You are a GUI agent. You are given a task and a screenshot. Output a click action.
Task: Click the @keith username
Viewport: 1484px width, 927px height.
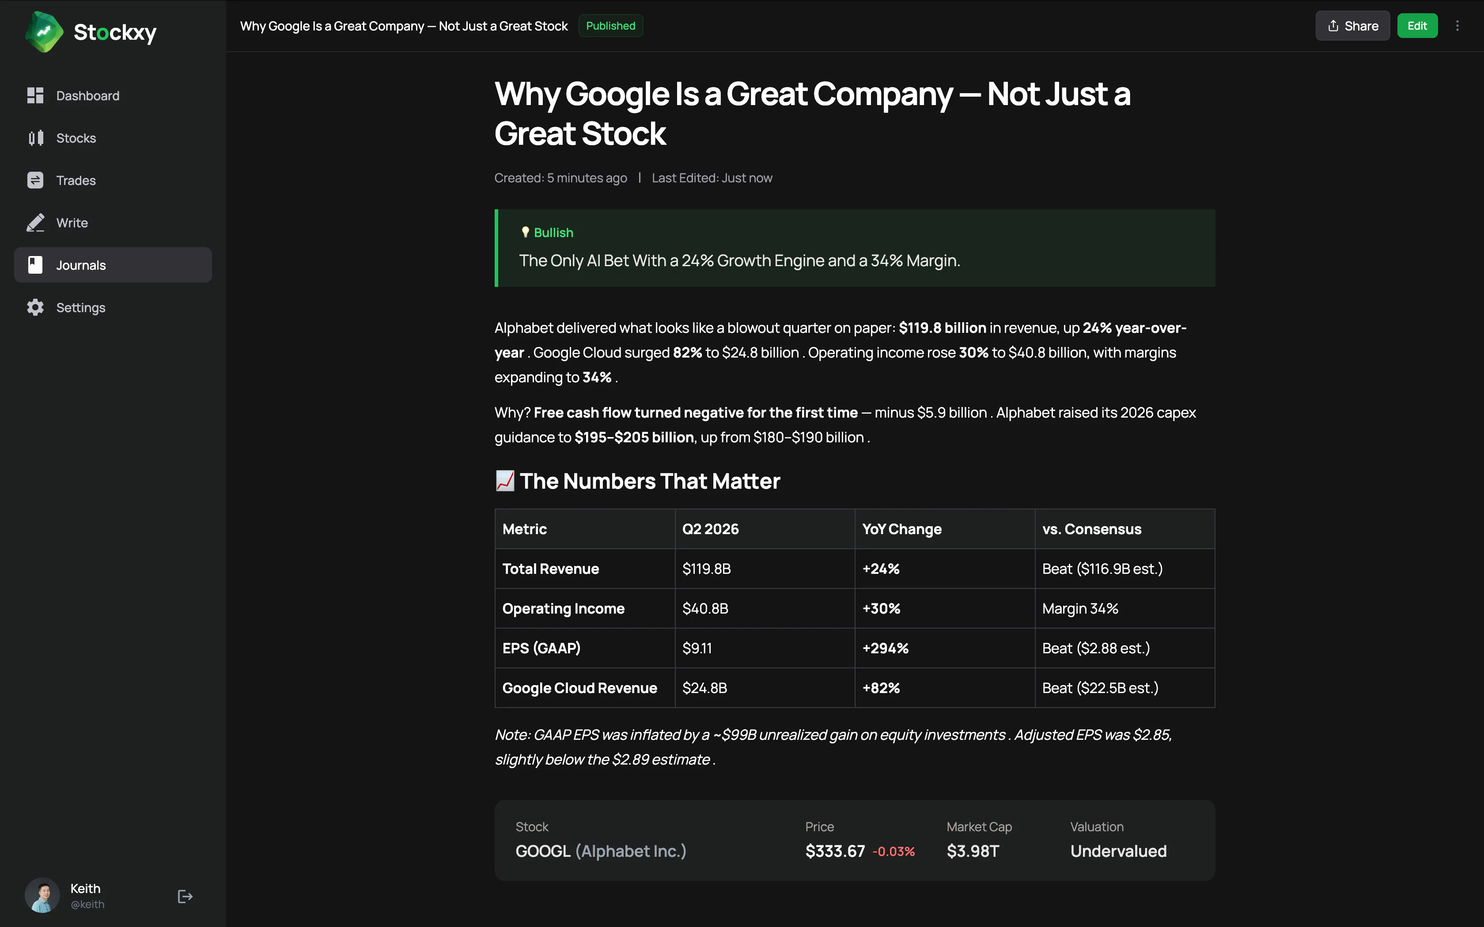pos(87,904)
